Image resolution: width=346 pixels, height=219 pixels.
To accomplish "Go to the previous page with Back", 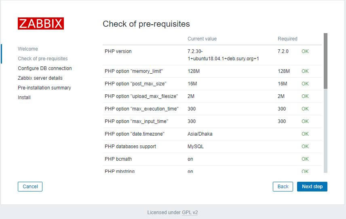I will pos(283,187).
